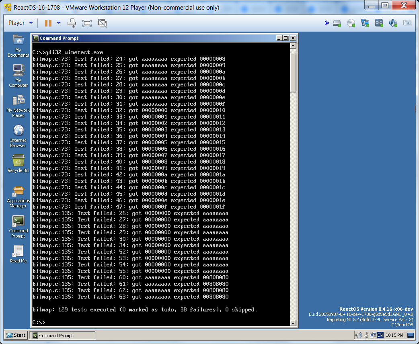
Task: Click the CD/DVD drive device icon
Action: pos(351,23)
